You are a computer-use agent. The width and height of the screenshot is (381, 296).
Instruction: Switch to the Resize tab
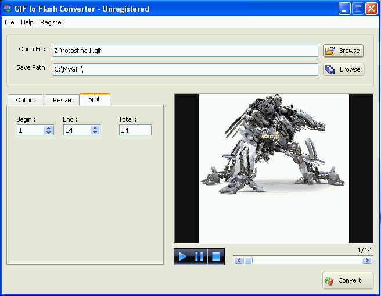(x=62, y=100)
